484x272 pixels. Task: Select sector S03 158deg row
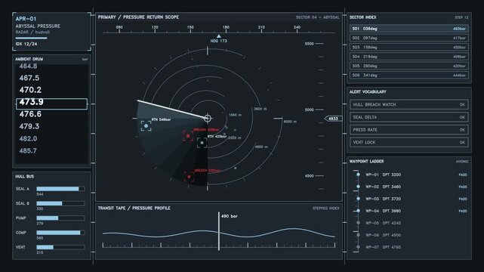(409, 48)
